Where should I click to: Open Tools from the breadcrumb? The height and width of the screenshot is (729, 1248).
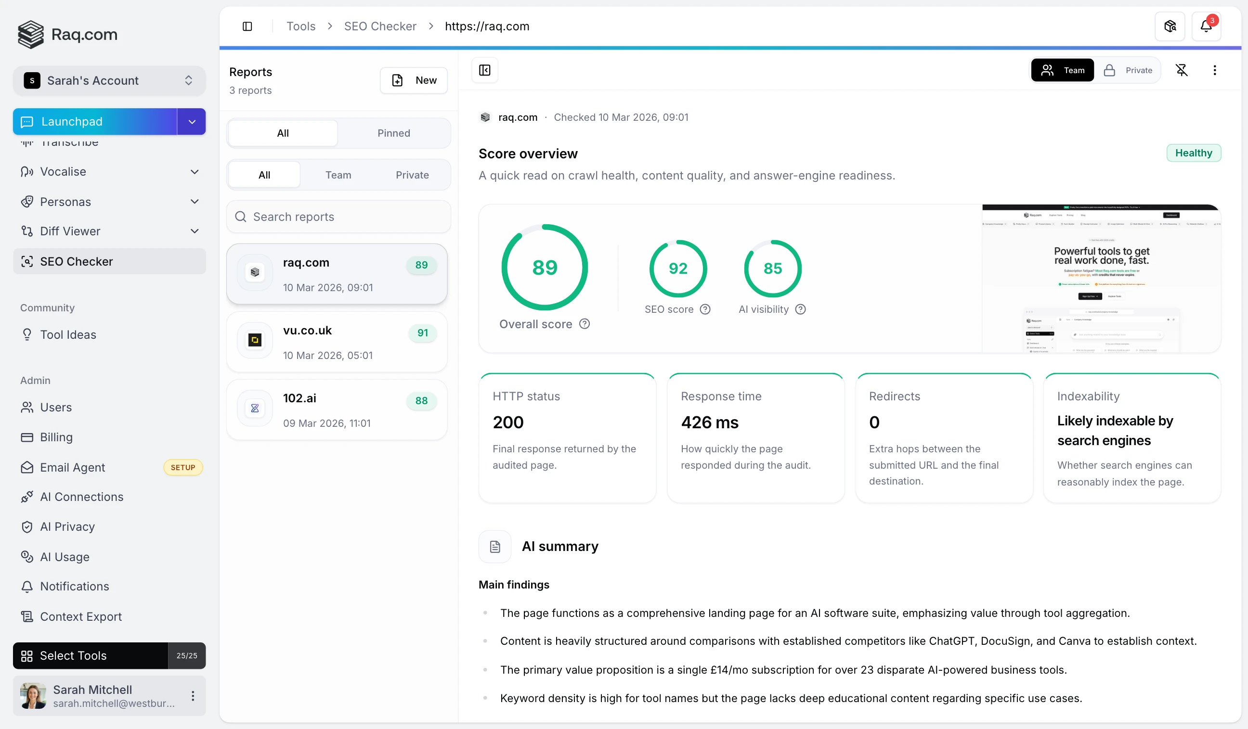(x=300, y=26)
